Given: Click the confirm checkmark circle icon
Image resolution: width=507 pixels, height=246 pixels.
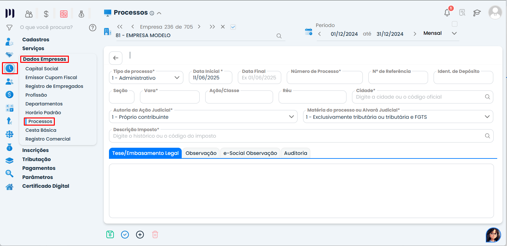Looking at the screenshot, I should [x=125, y=234].
